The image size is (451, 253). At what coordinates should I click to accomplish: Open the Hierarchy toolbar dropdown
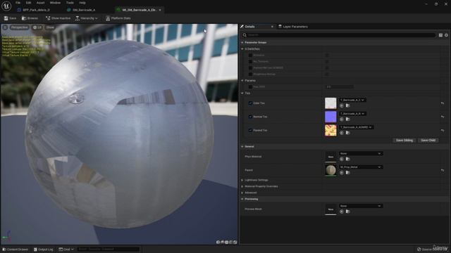click(x=86, y=18)
